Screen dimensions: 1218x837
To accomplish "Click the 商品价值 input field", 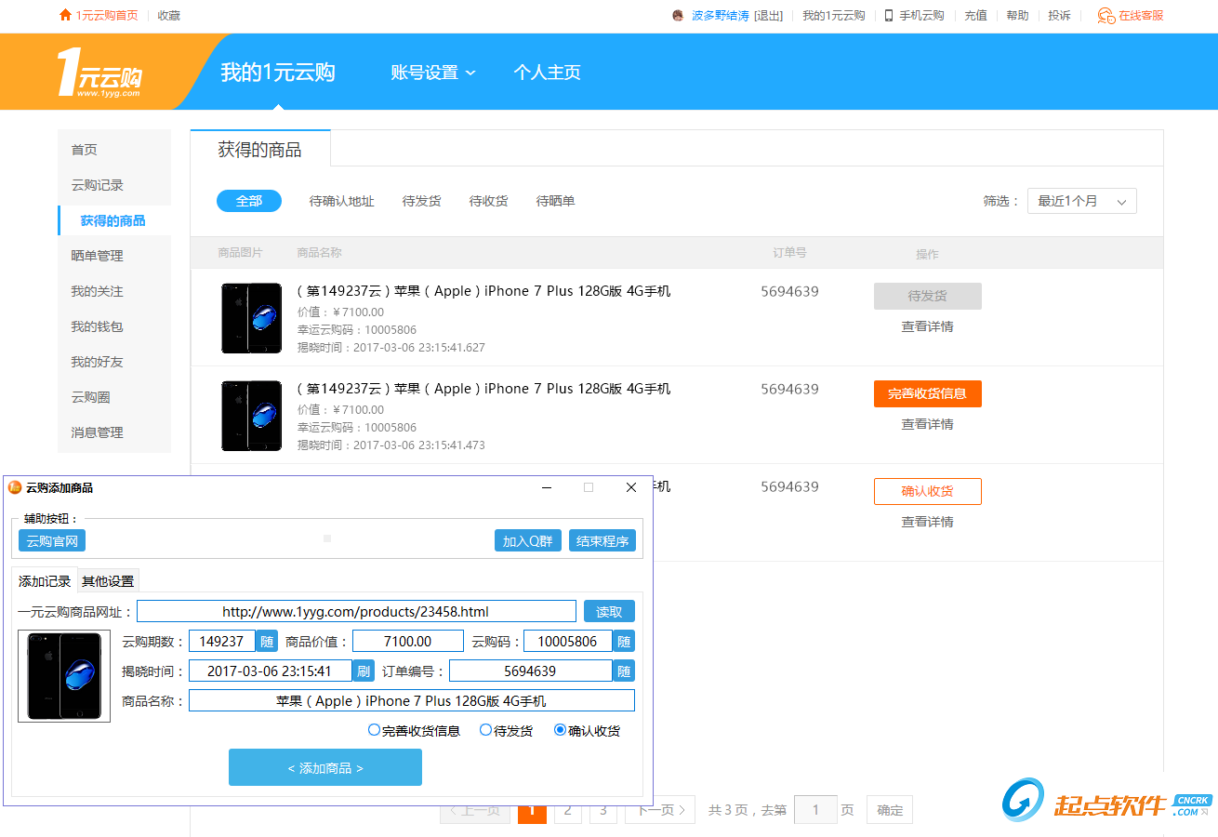I will coord(408,641).
